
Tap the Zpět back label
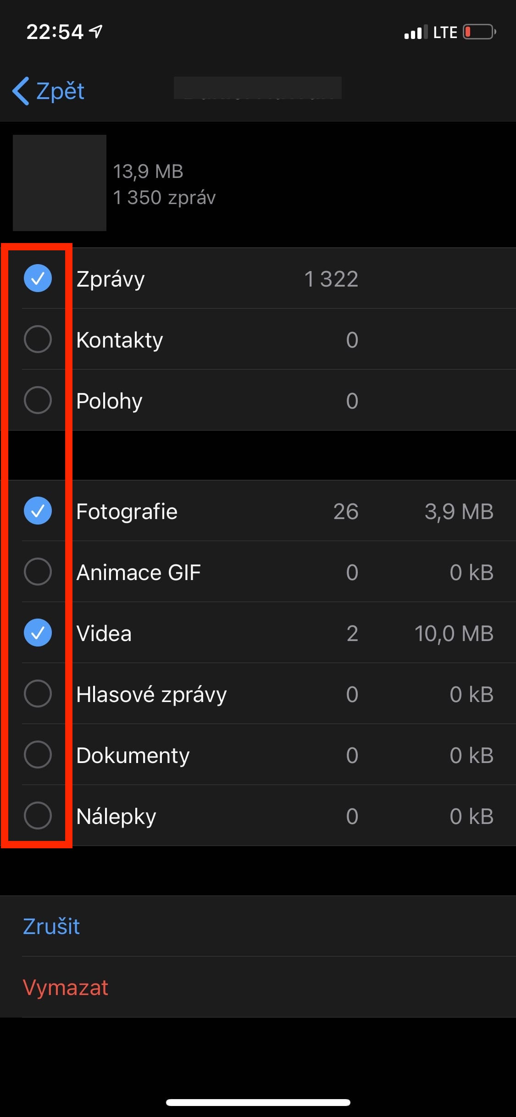[x=60, y=91]
